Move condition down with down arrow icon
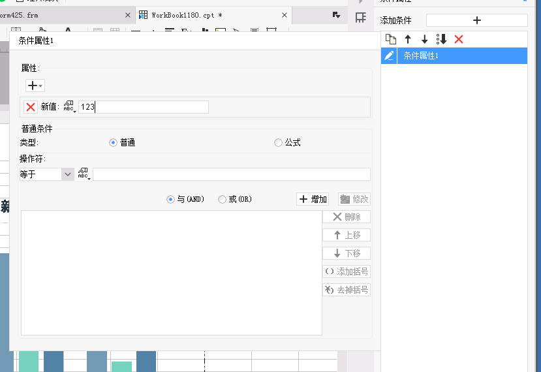Image resolution: width=541 pixels, height=372 pixels. click(424, 40)
